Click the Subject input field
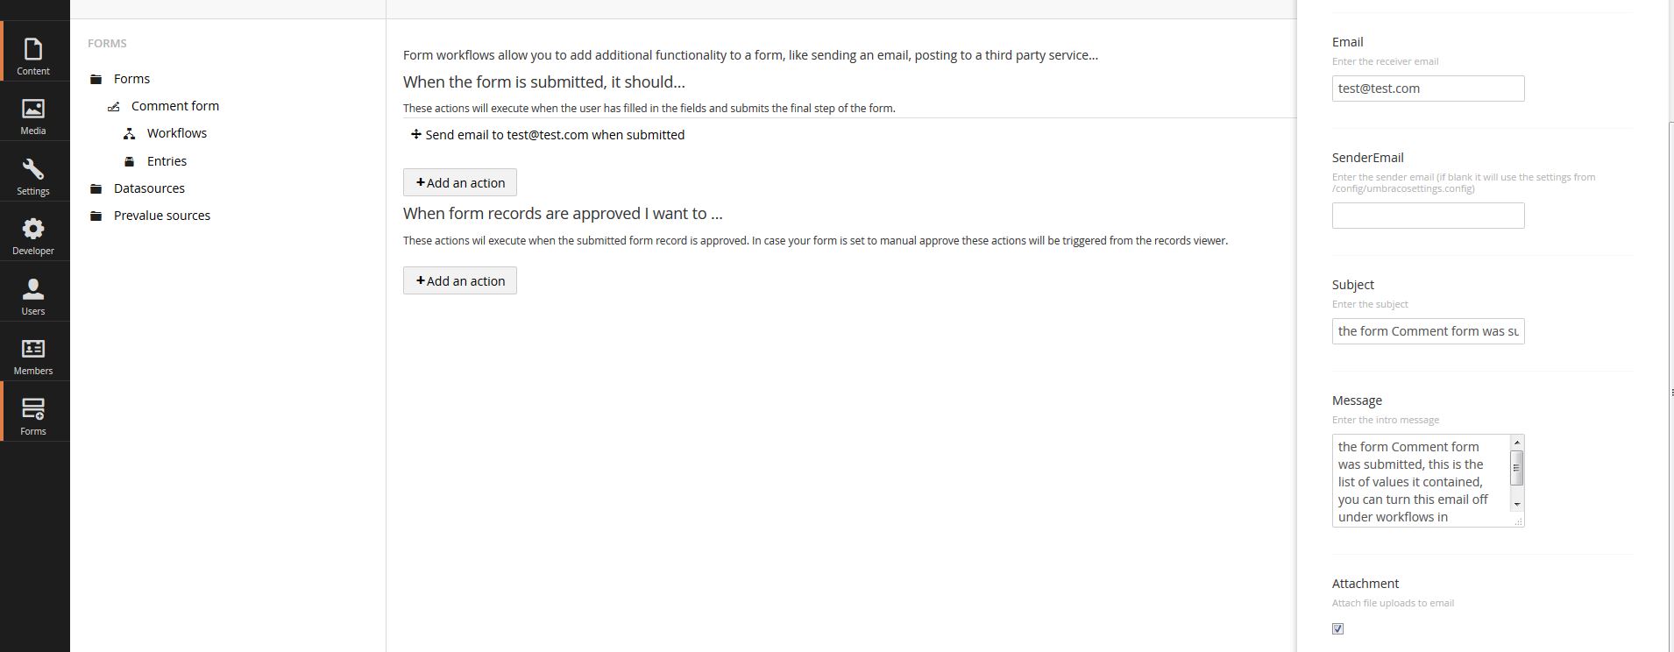The image size is (1674, 652). (1429, 331)
